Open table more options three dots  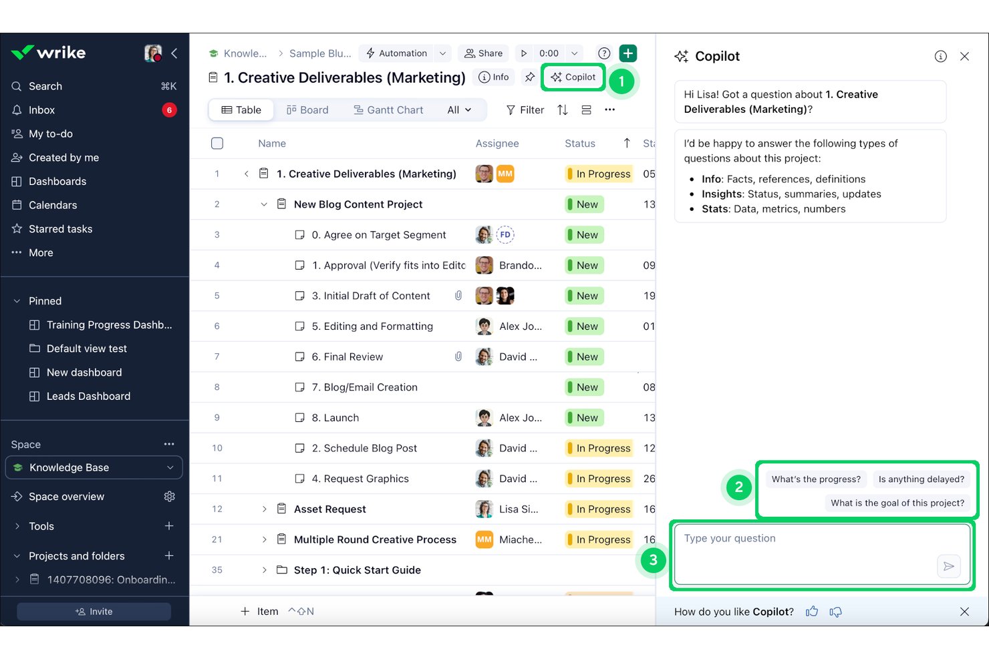(x=609, y=110)
